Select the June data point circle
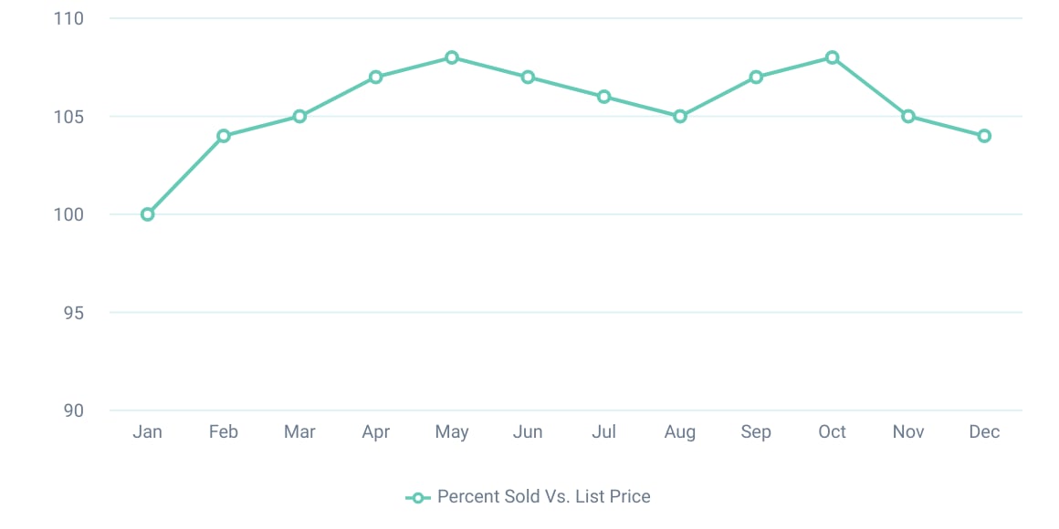The image size is (1059, 529). pyautogui.click(x=528, y=78)
